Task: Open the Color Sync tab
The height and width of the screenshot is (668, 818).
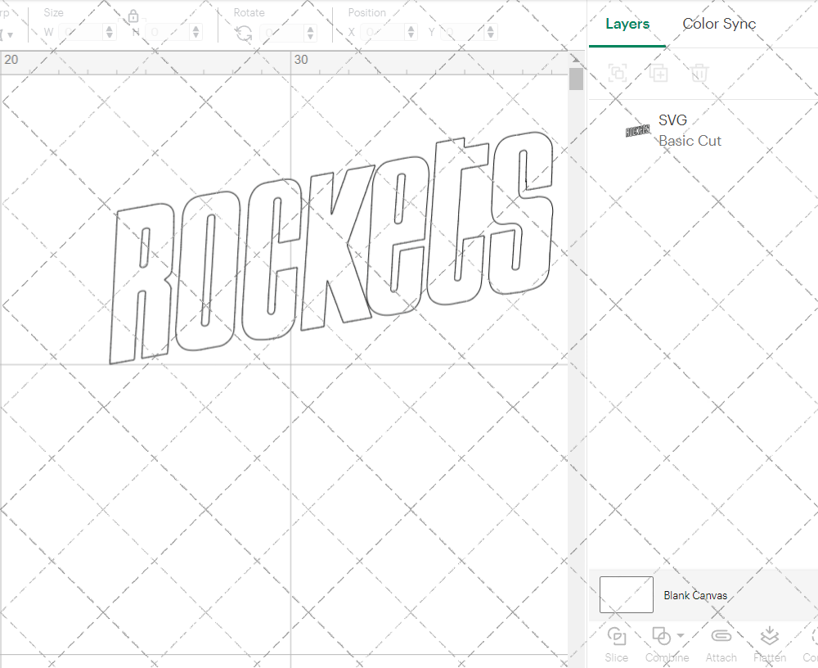Action: (x=719, y=24)
